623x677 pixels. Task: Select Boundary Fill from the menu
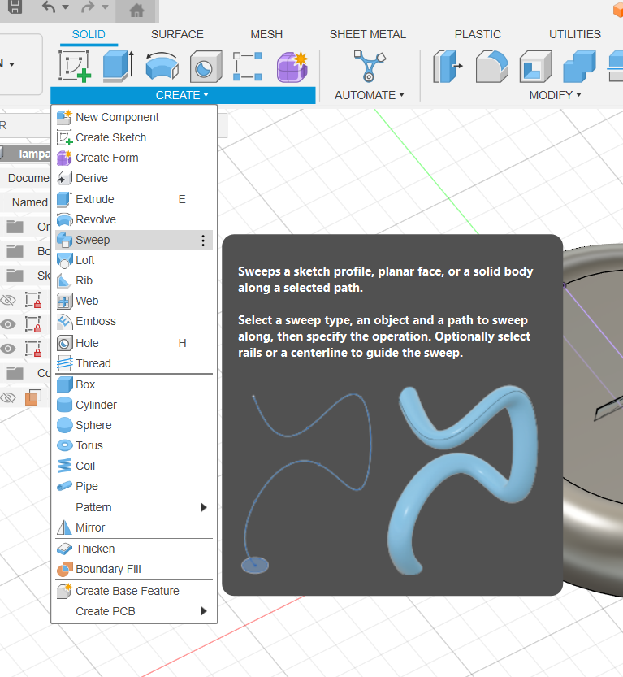134,569
